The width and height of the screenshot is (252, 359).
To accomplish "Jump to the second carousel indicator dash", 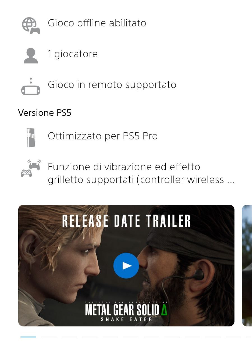I will point(49,337).
